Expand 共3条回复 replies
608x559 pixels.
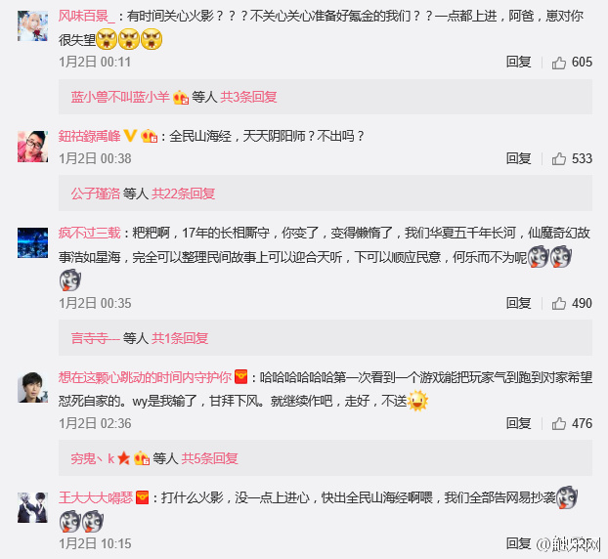(248, 97)
